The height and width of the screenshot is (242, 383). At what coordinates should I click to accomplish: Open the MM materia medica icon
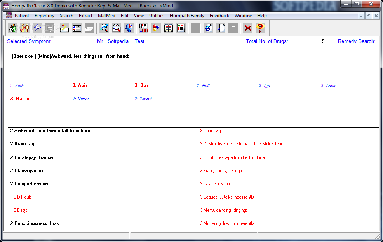point(144,28)
